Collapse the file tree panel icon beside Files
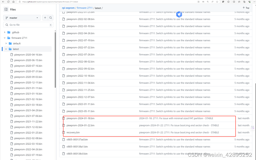 (x=6, y=9)
